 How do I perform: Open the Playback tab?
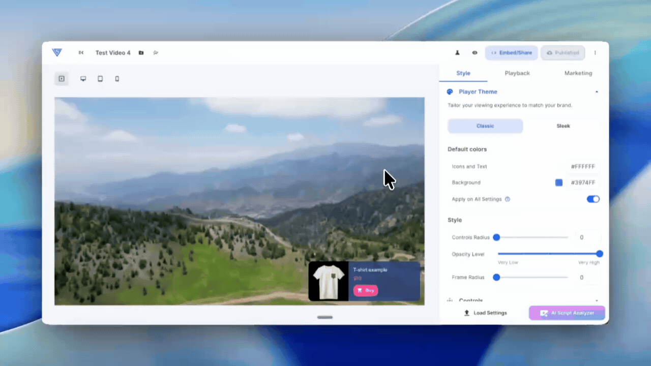pos(517,73)
